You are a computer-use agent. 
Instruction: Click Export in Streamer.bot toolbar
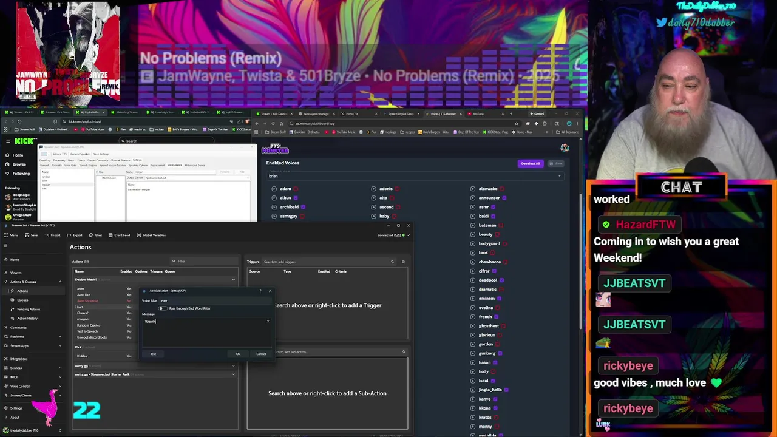(75, 235)
